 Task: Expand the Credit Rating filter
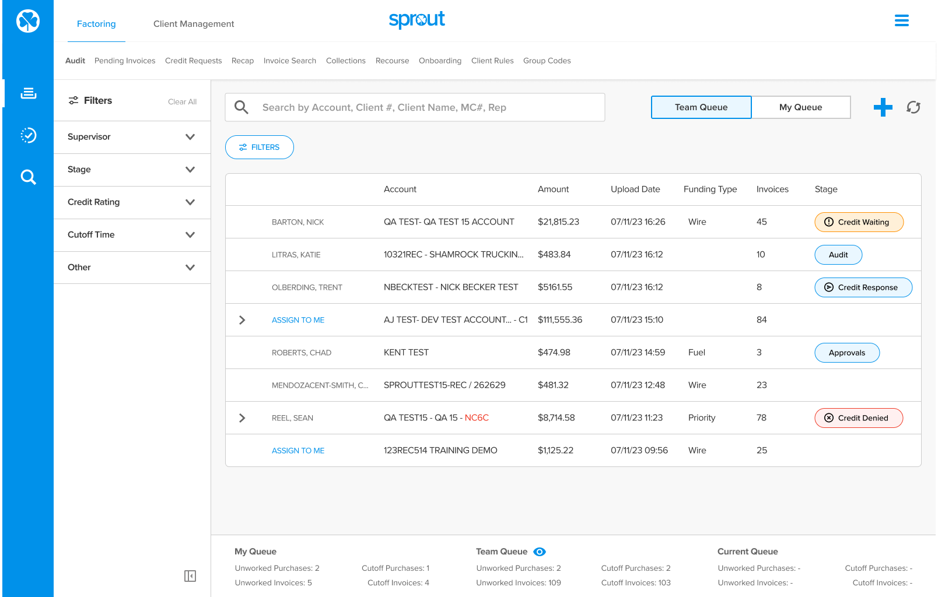pos(132,202)
